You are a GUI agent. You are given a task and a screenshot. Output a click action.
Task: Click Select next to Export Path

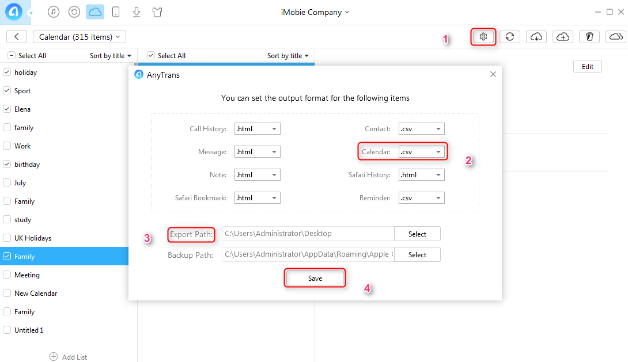tap(417, 234)
